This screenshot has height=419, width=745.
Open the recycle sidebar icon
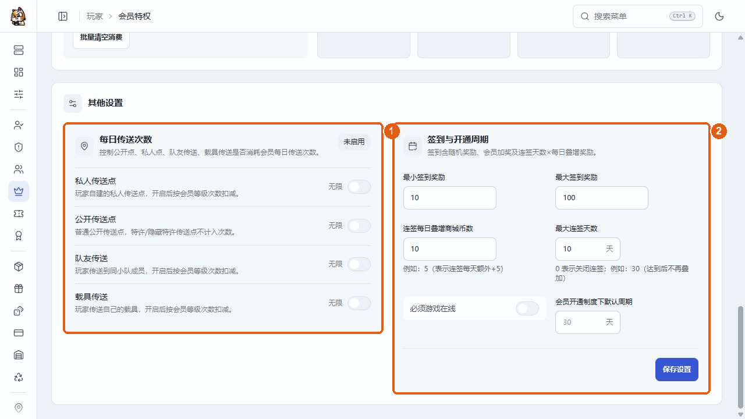click(x=19, y=377)
